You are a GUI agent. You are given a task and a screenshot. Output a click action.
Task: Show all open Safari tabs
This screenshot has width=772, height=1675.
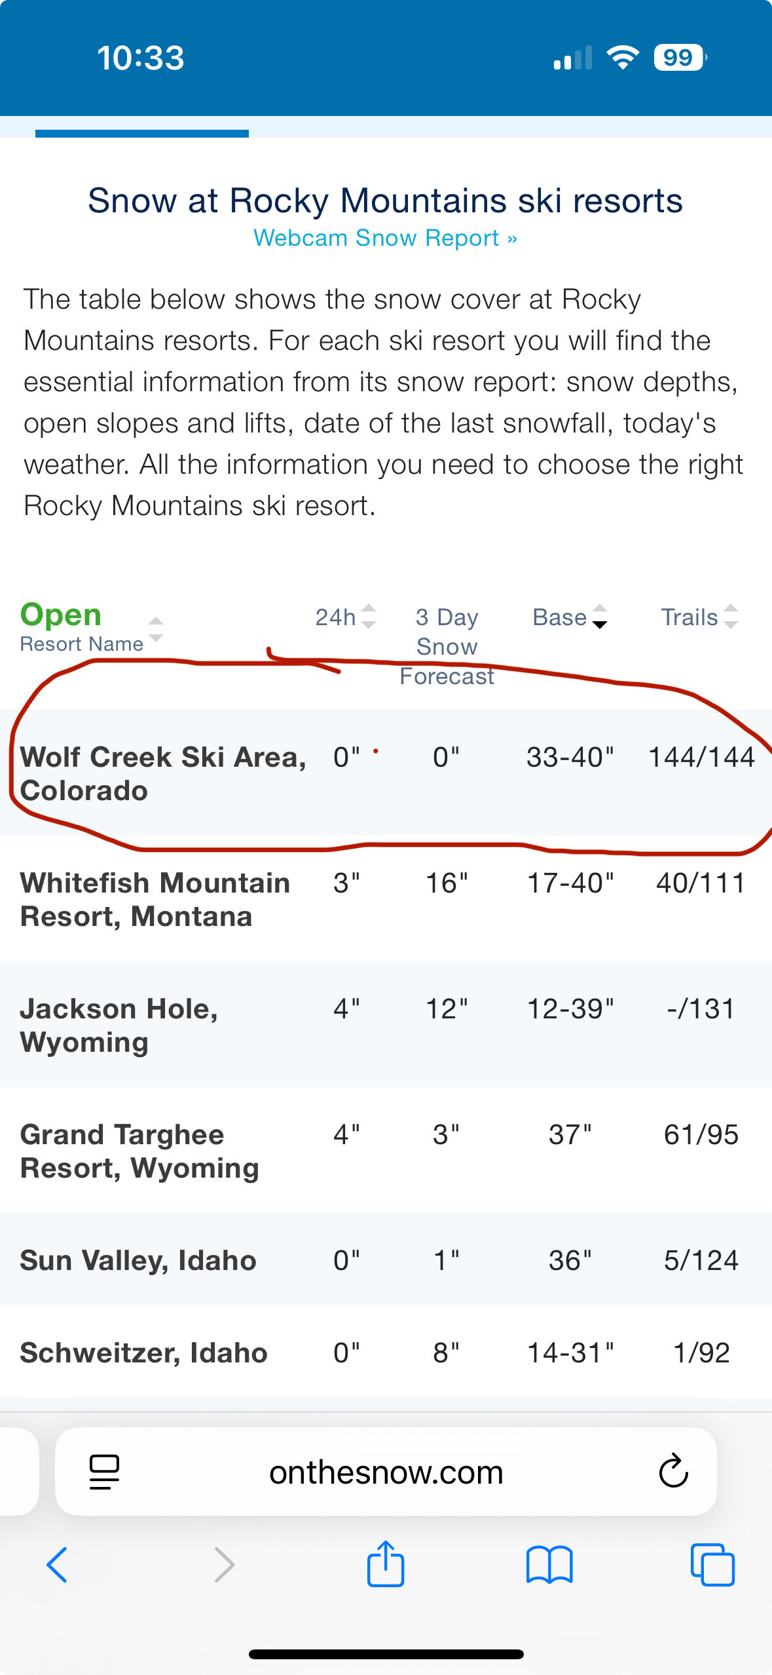pyautogui.click(x=712, y=1565)
